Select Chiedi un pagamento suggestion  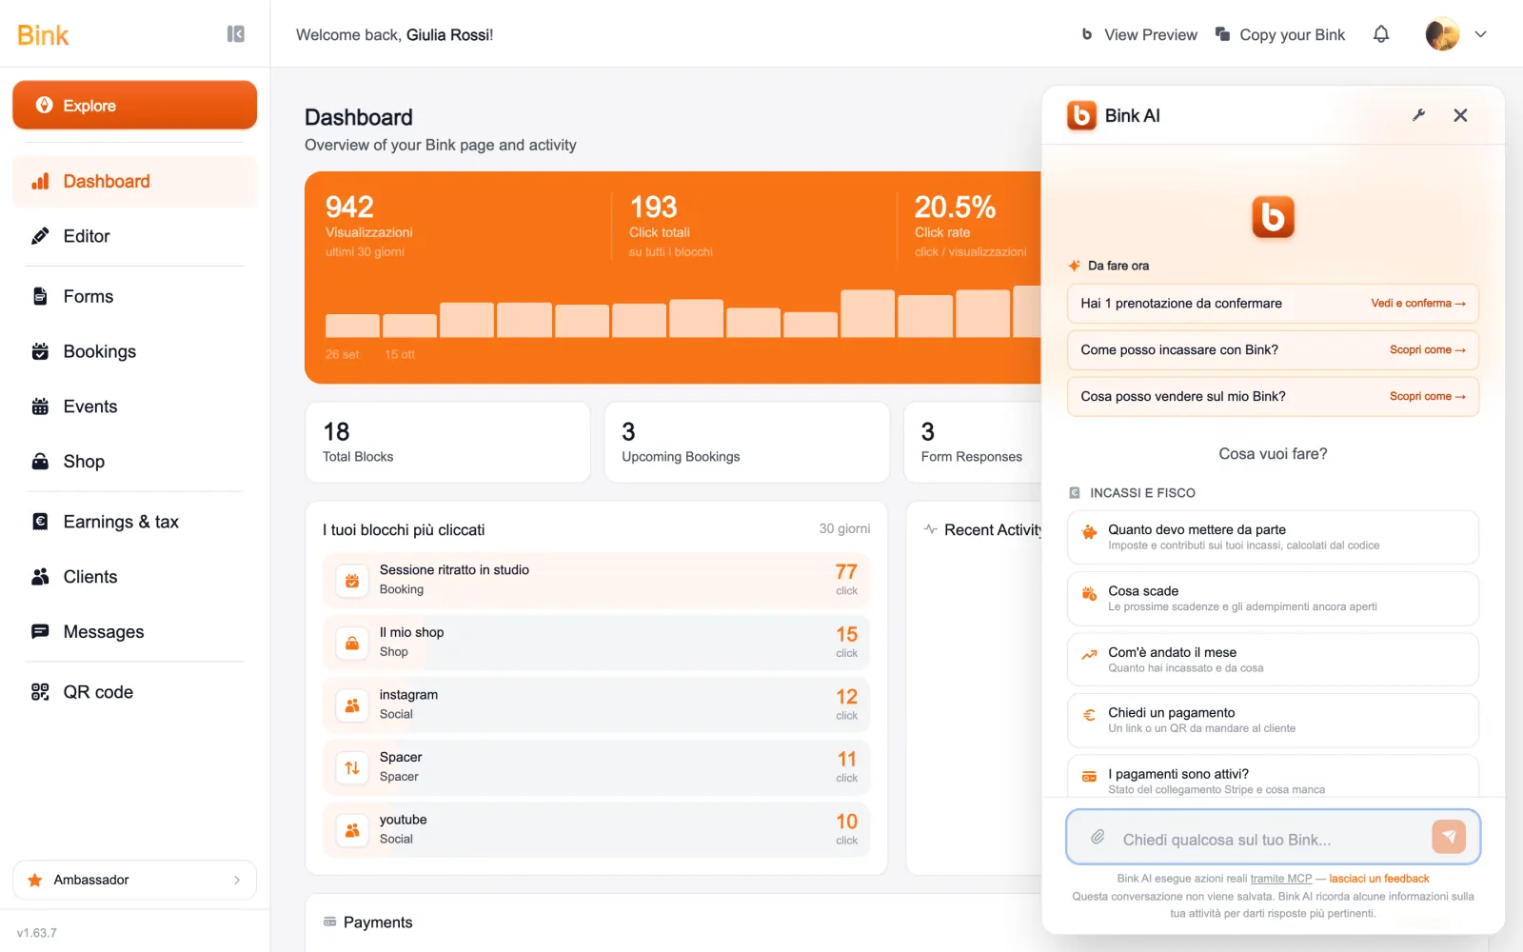(1273, 720)
